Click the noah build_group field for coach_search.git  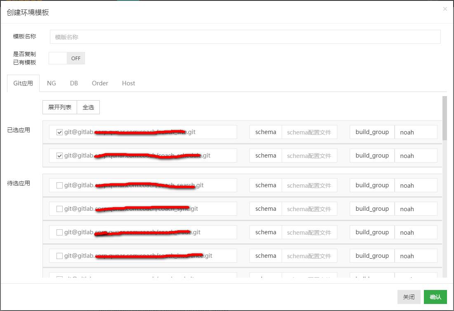pyautogui.click(x=416, y=185)
